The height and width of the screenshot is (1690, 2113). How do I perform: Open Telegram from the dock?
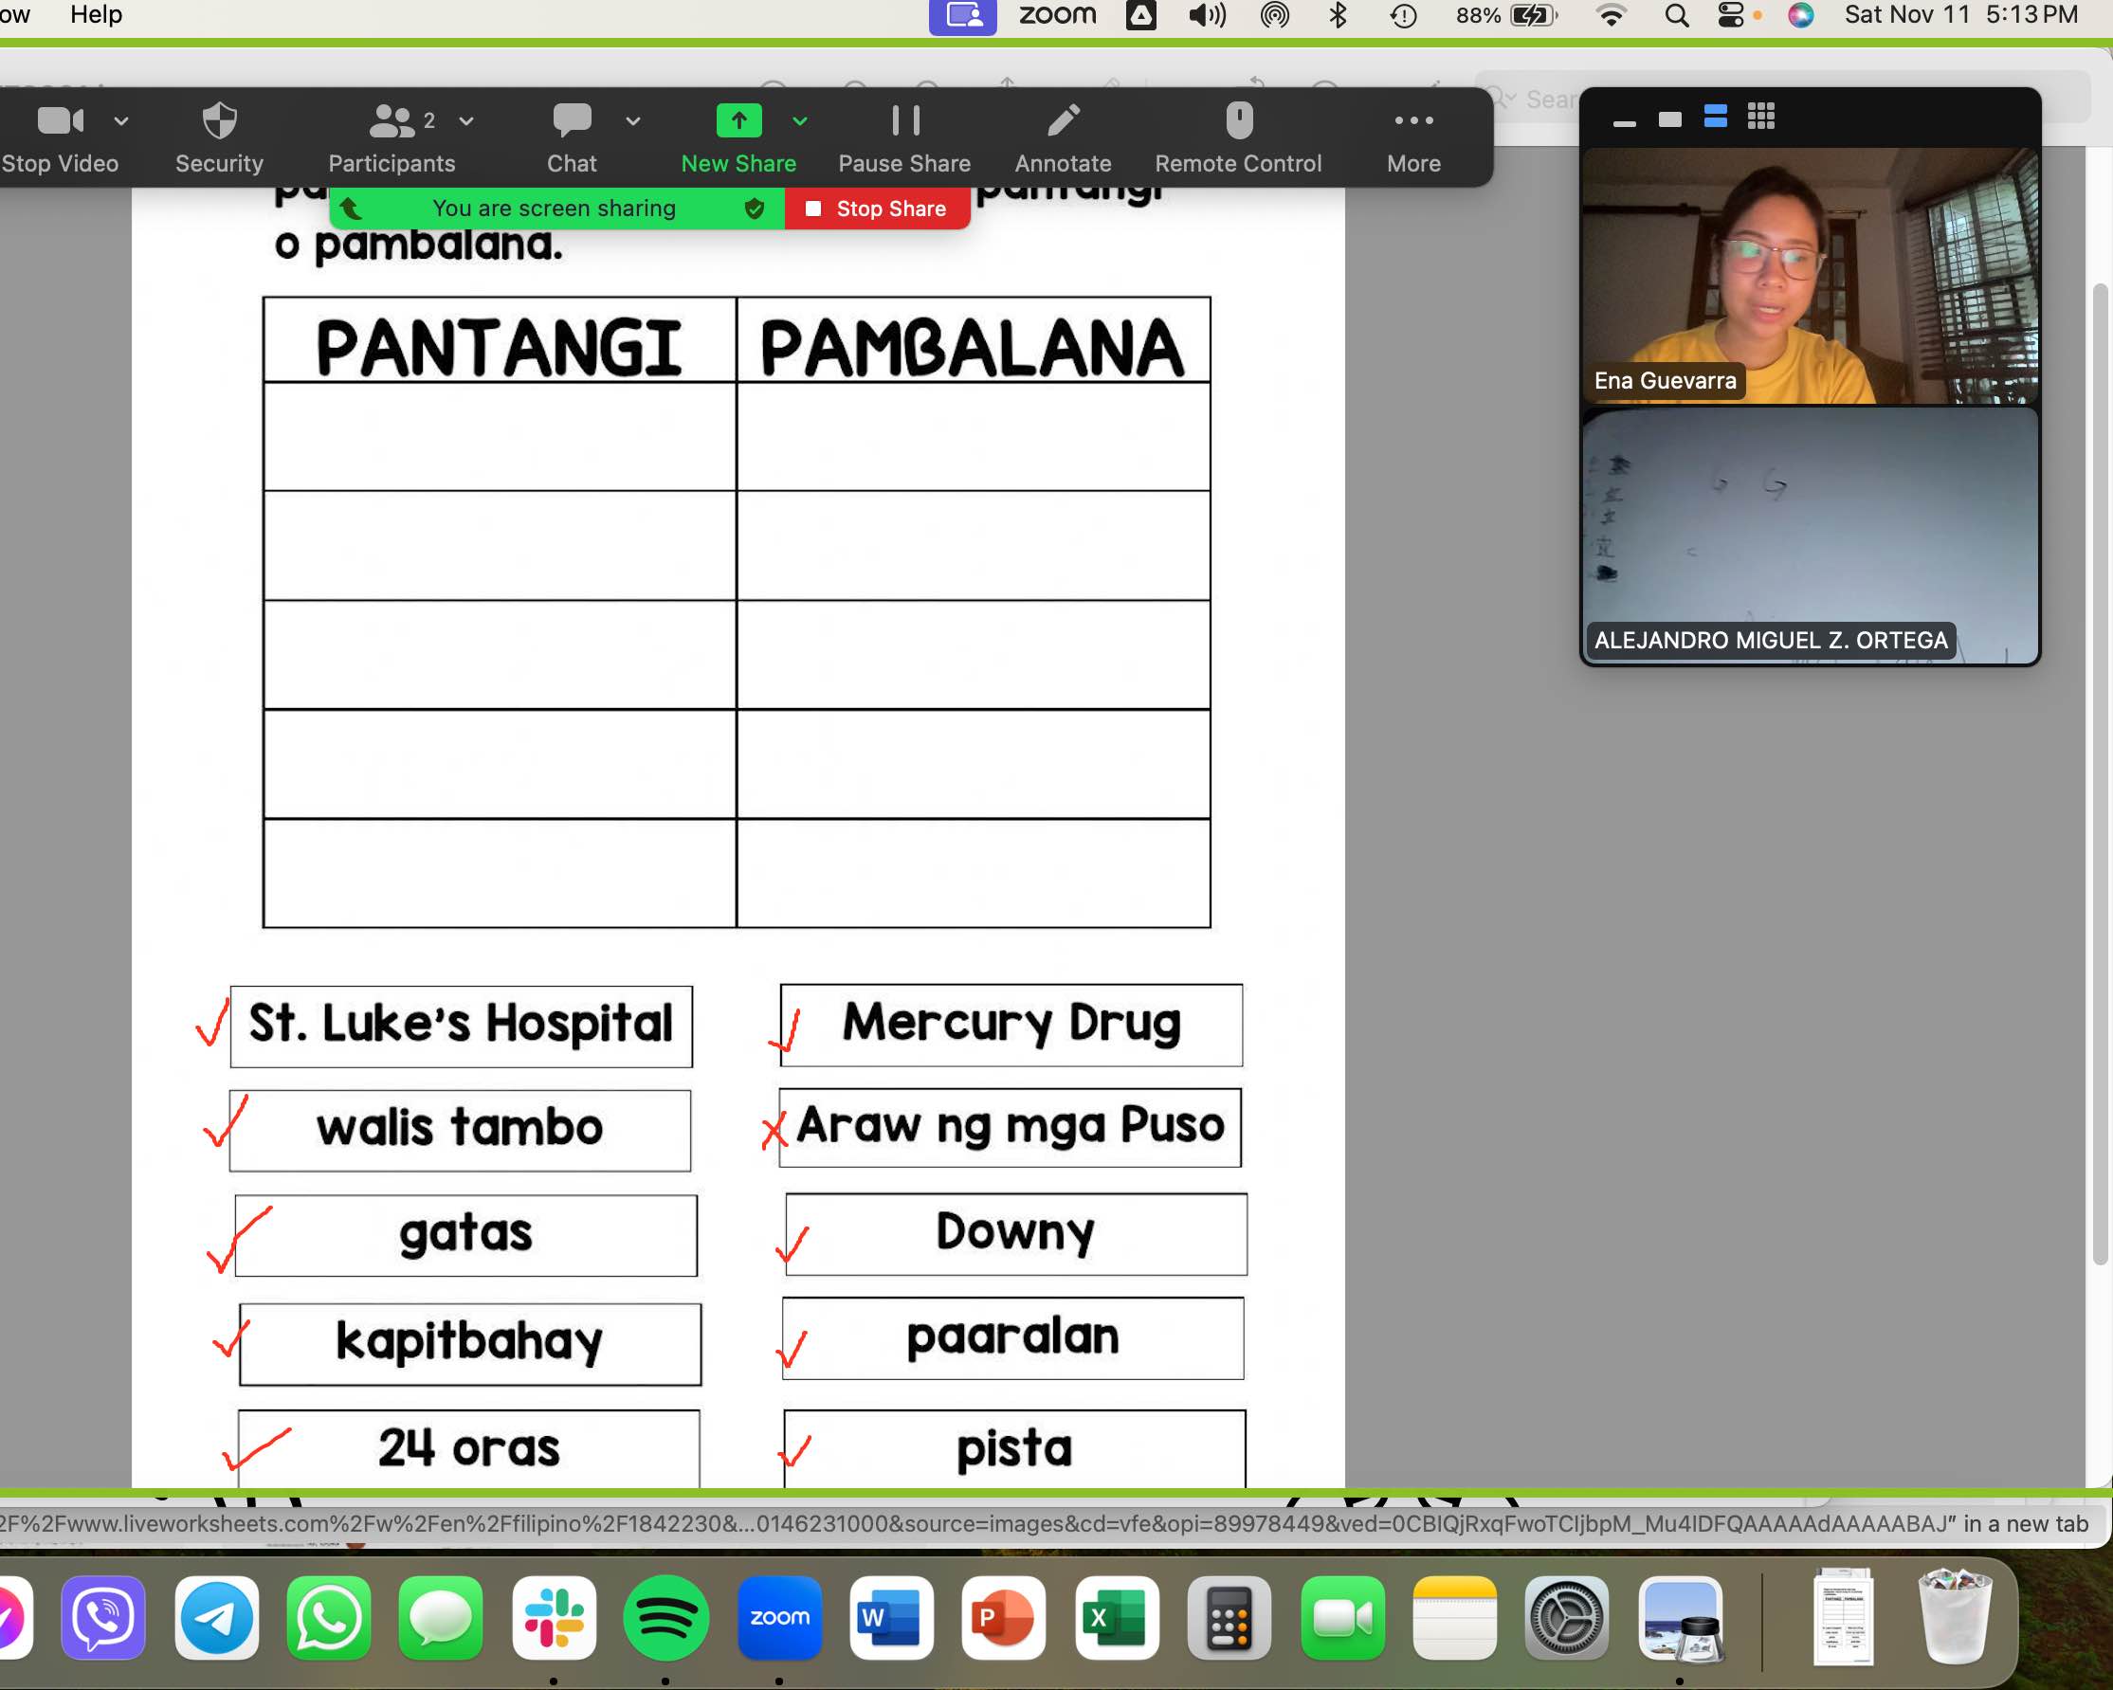click(216, 1619)
